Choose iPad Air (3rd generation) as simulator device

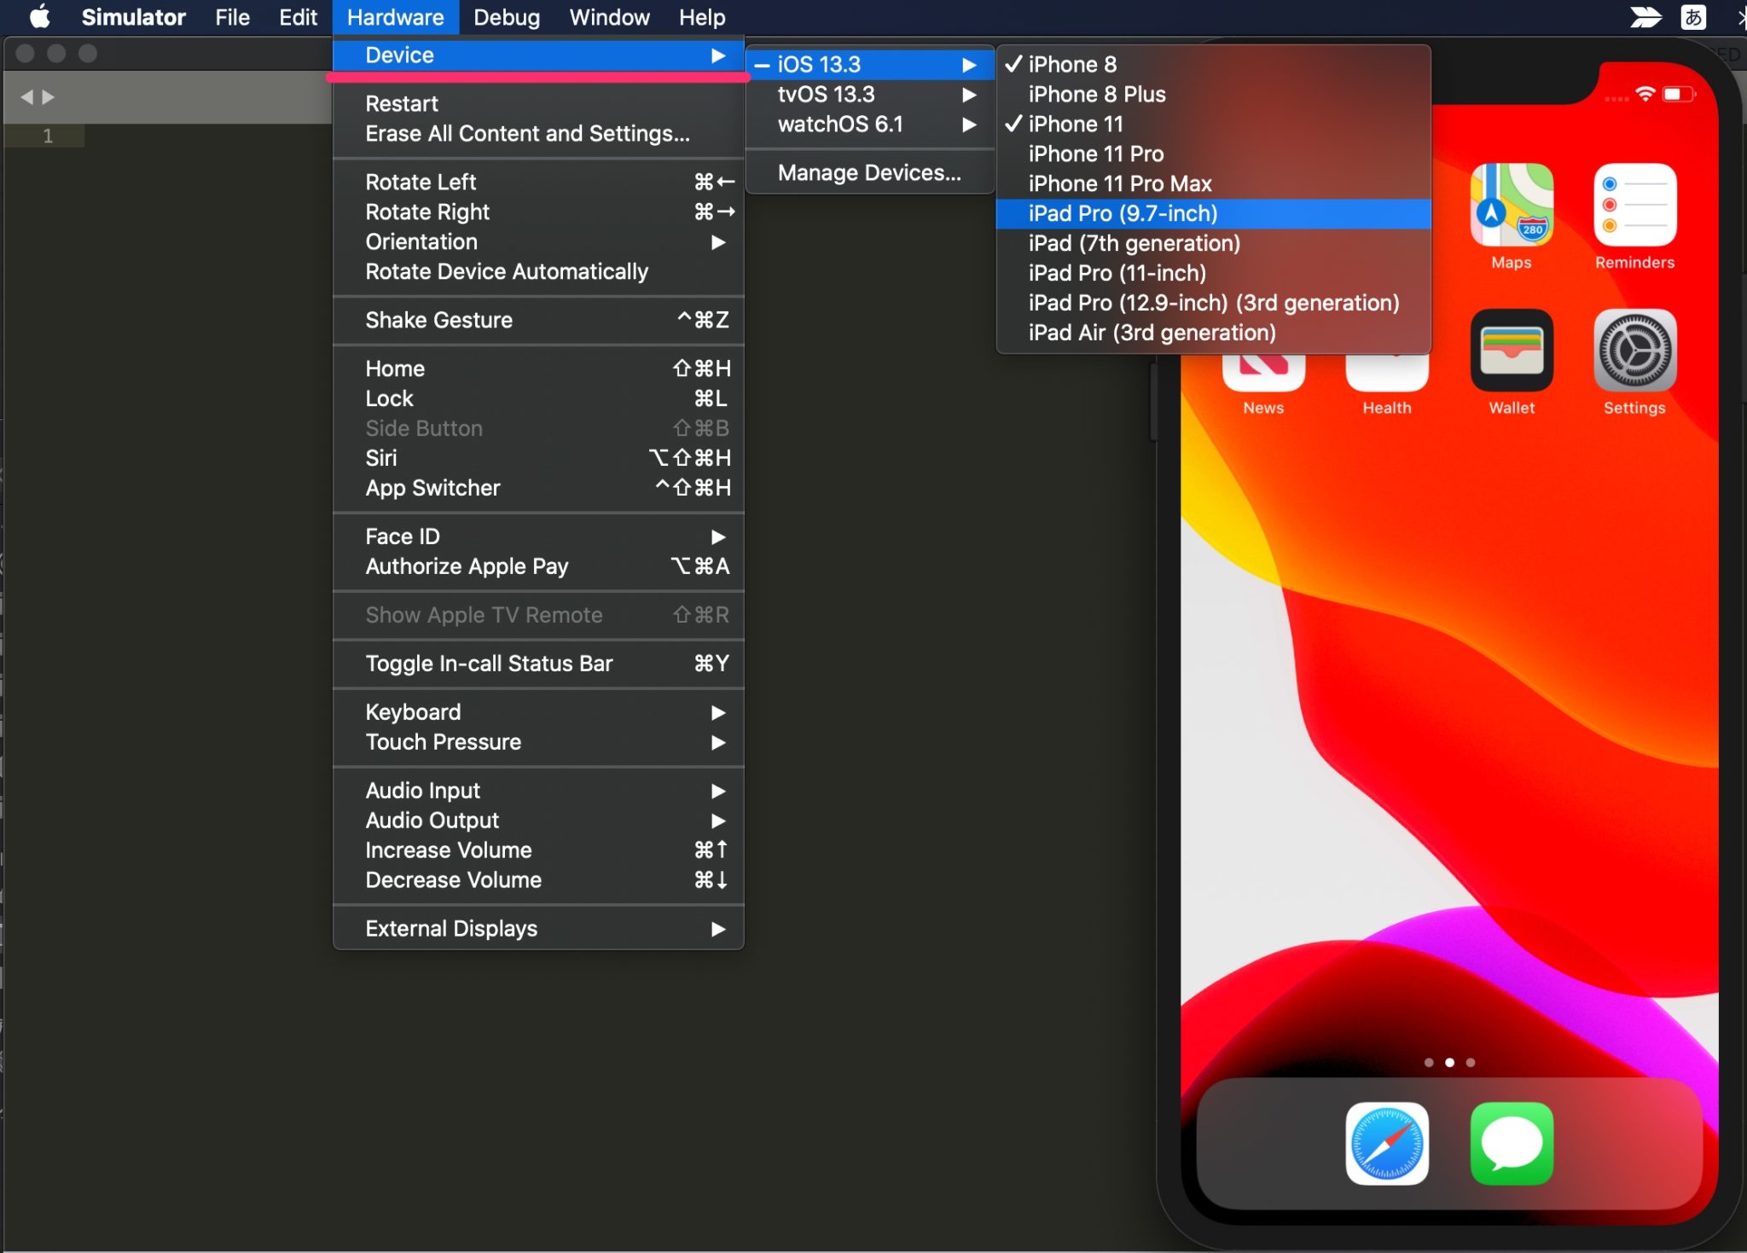(1152, 333)
